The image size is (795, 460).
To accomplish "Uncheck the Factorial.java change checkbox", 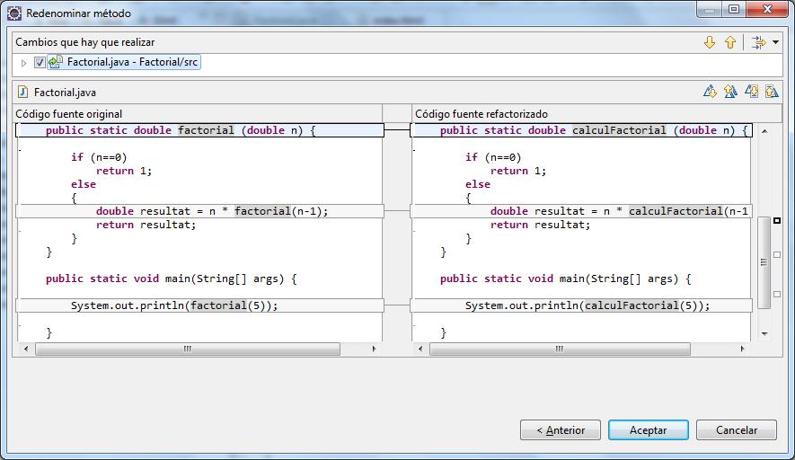I will 40,63.
